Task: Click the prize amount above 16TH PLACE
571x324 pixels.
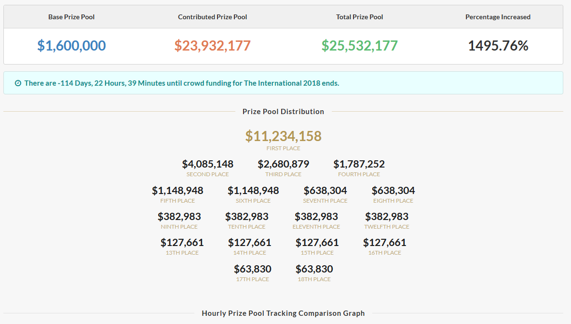Action: pyautogui.click(x=384, y=243)
